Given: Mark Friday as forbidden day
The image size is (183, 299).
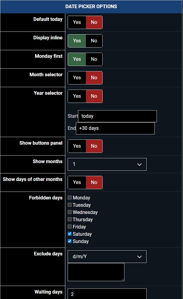Looking at the screenshot, I should tap(70, 227).
